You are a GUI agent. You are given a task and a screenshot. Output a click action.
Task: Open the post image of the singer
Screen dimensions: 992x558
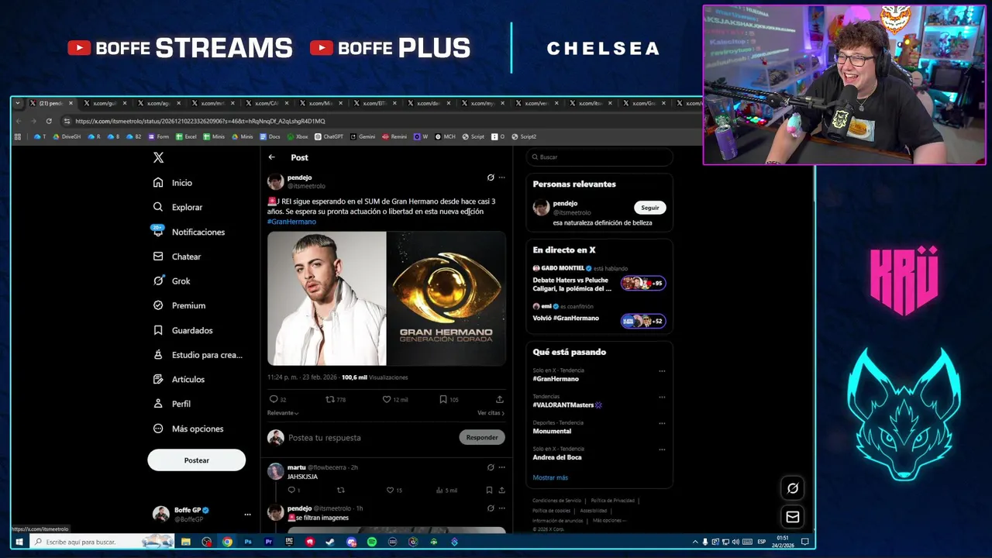tap(326, 298)
